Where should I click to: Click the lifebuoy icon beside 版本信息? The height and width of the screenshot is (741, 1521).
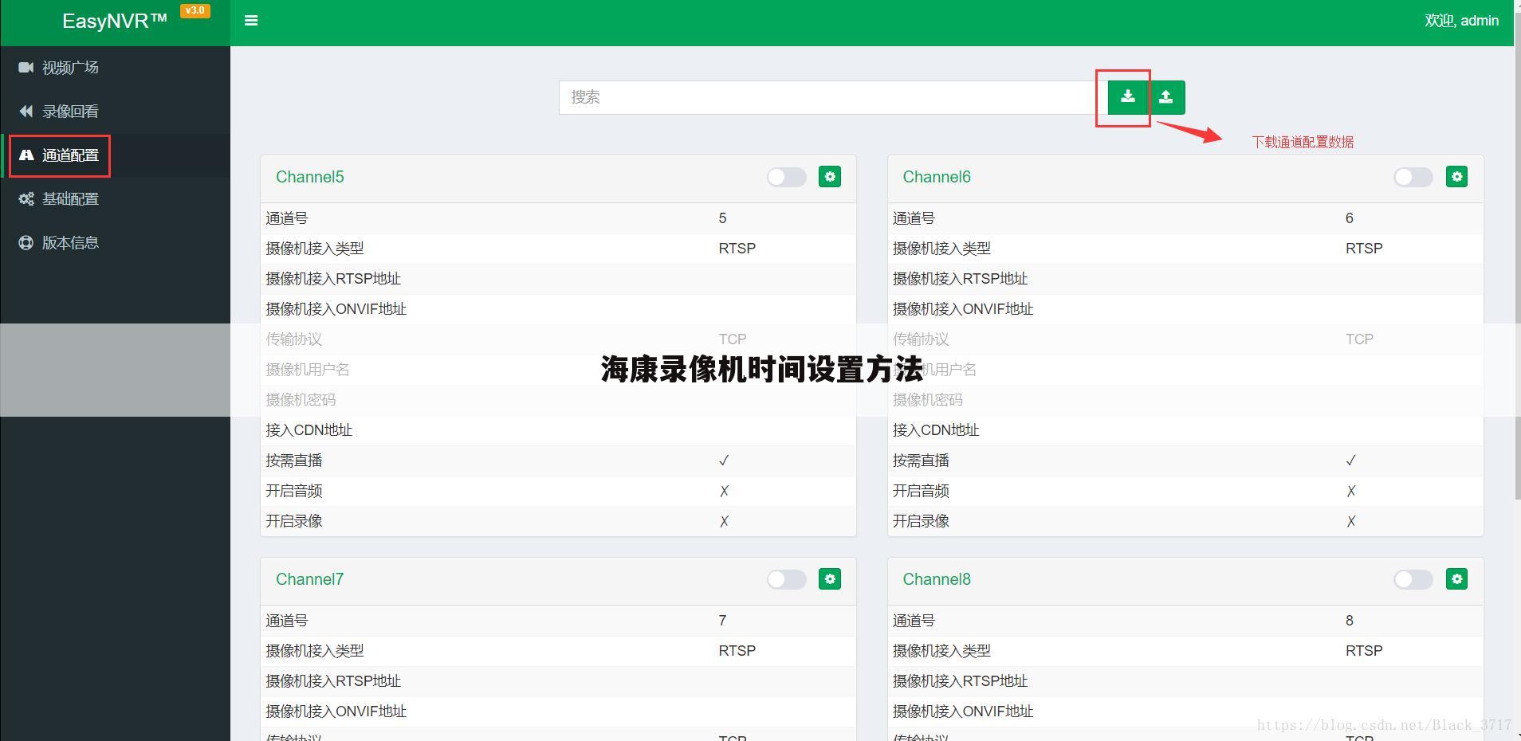[x=26, y=243]
